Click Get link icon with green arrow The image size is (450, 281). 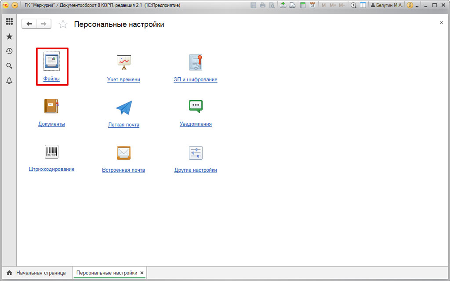click(283, 5)
